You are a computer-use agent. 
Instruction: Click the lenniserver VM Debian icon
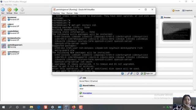pos(4,18)
